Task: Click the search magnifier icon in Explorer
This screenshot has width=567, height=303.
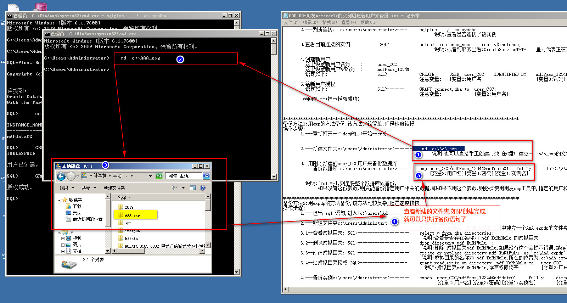Action: [x=206, y=176]
